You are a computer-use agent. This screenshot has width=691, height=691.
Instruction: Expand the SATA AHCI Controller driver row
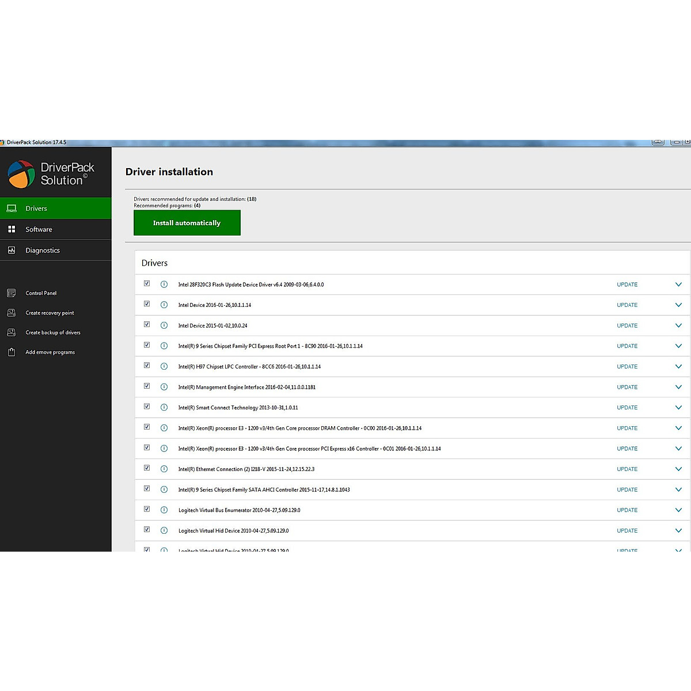[678, 490]
